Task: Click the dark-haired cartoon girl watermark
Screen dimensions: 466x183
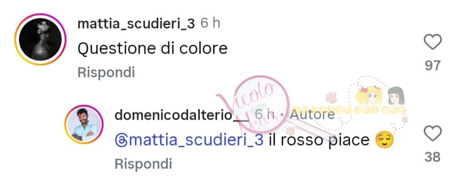Action: [x=396, y=96]
